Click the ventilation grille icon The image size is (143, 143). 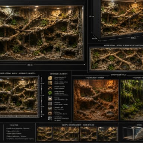(50, 104)
